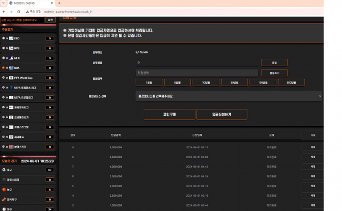Select the NPB league entry

coord(28,48)
